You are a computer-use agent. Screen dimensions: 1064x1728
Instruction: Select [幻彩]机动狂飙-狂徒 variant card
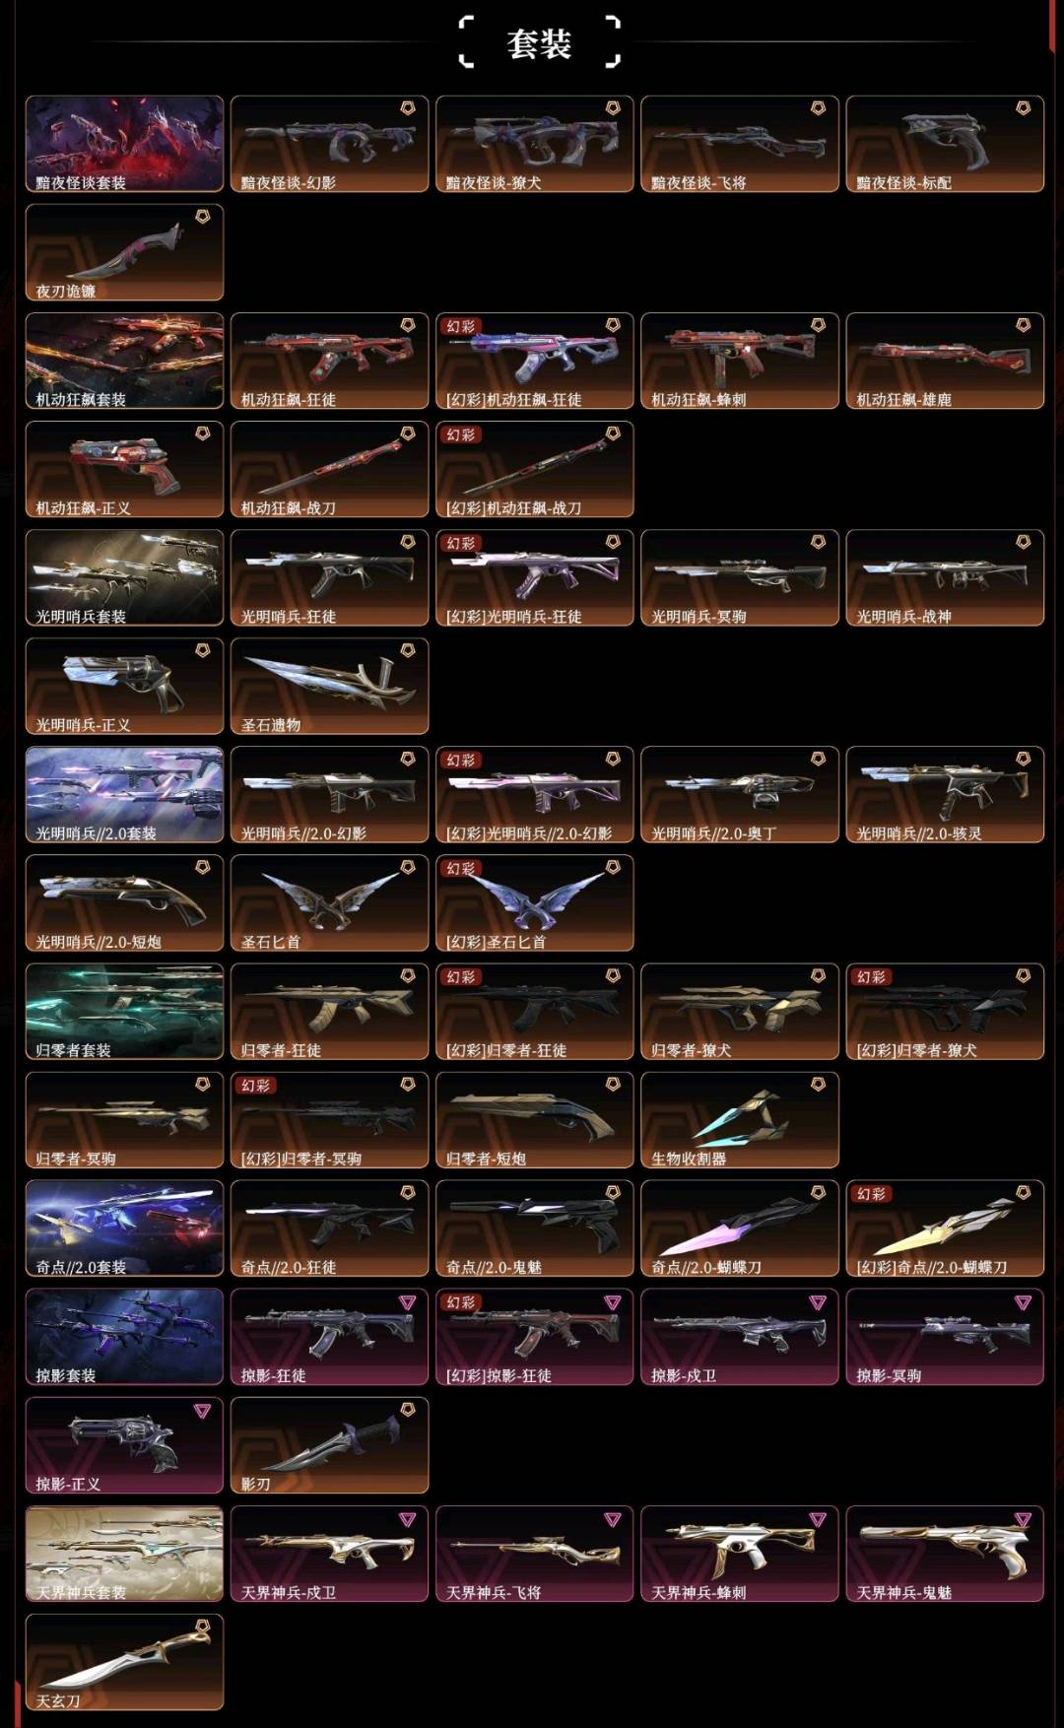pos(535,361)
